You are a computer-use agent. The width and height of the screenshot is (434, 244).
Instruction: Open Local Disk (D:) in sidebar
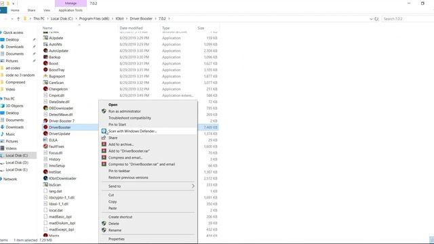coord(17,163)
